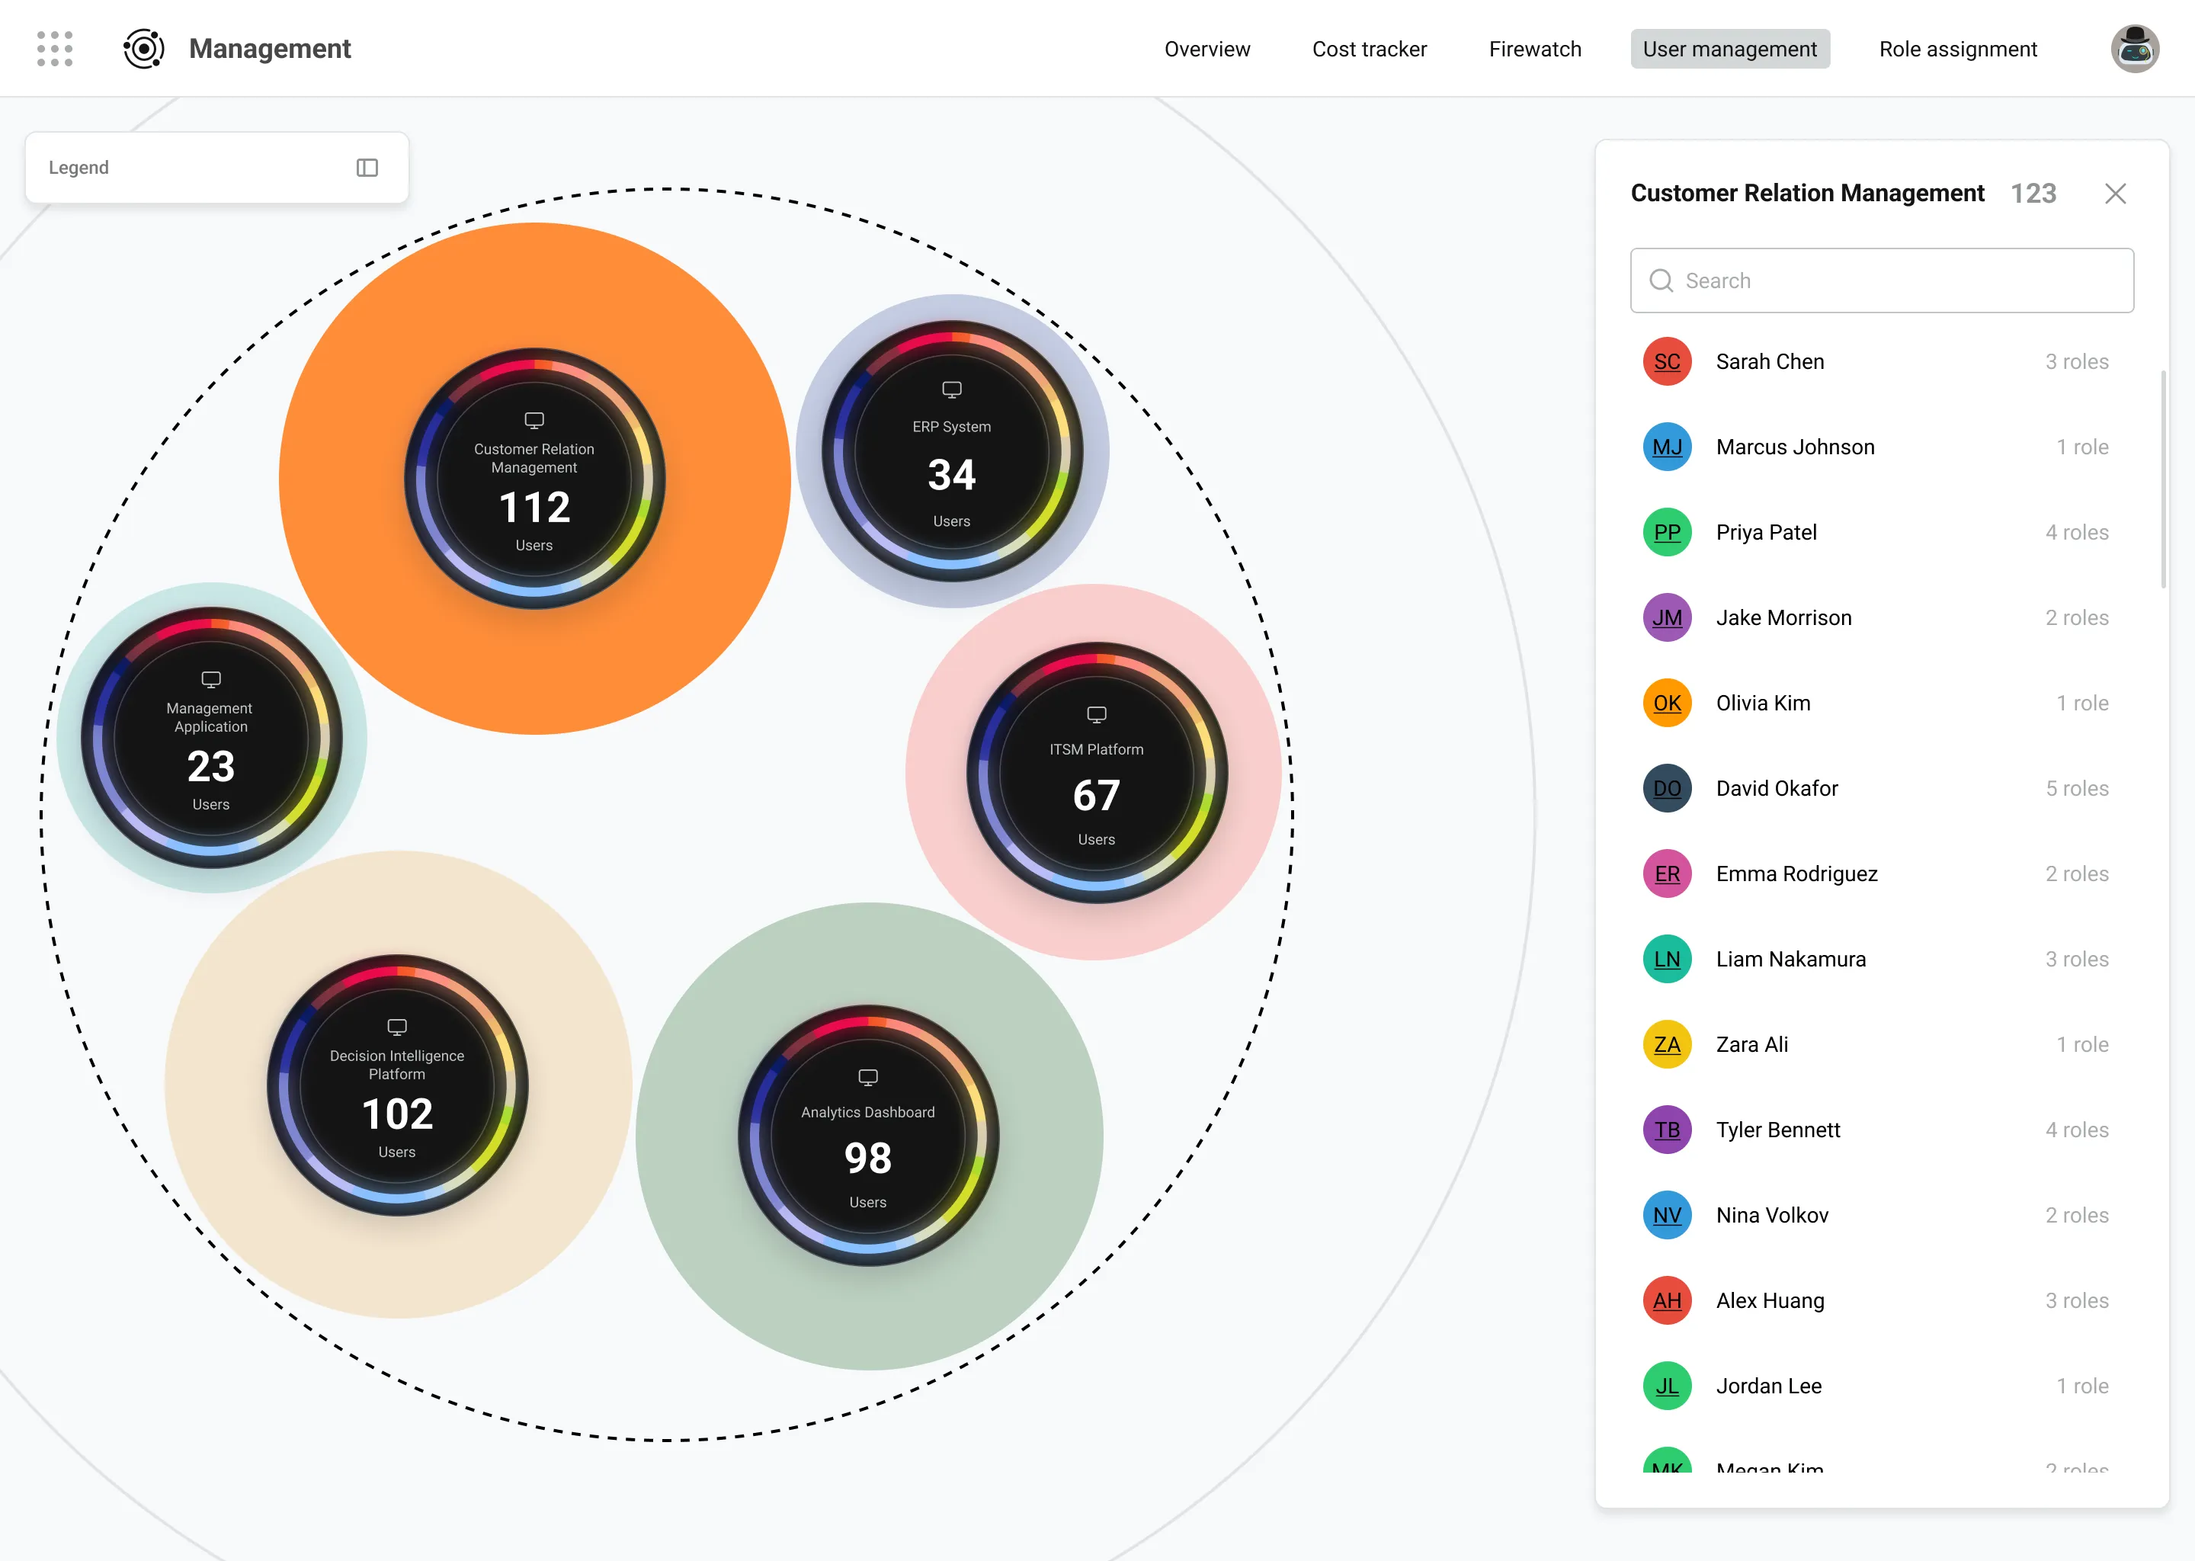Click the JM avatar for Jake Morrison
This screenshot has width=2195, height=1561.
point(1666,617)
